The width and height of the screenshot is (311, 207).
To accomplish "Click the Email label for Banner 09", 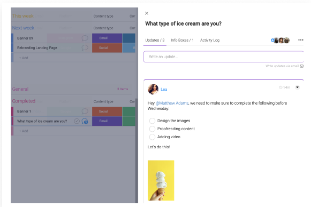I will pos(107,38).
